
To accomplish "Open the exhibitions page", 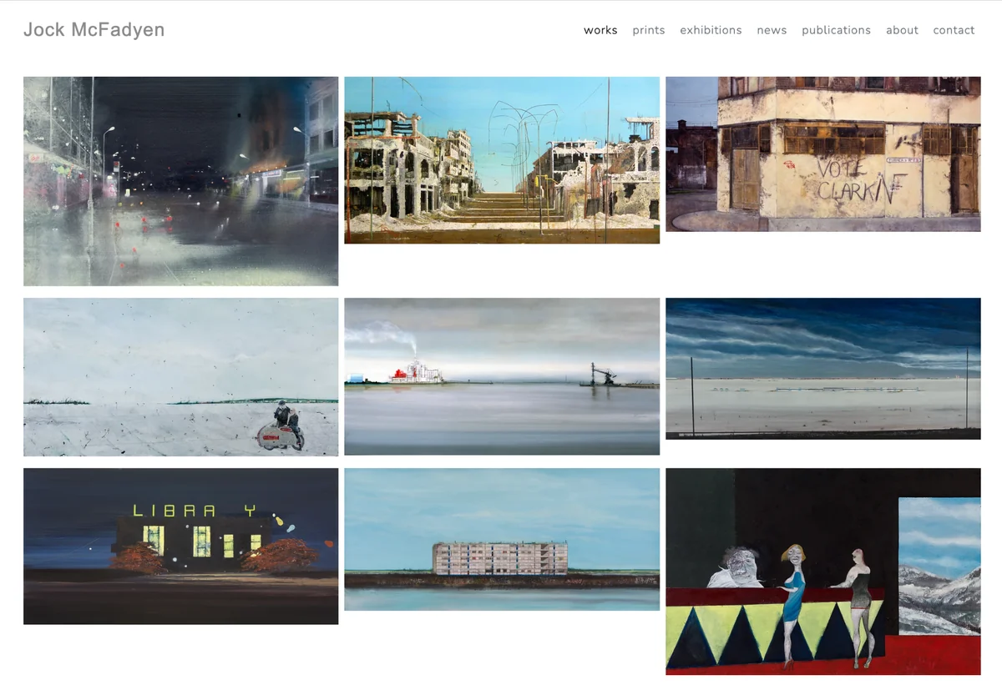I will tap(711, 30).
